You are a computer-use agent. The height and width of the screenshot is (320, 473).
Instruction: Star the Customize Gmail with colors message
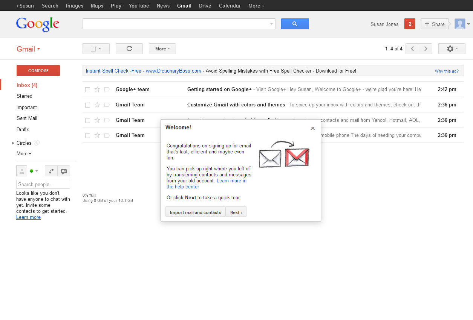(97, 105)
